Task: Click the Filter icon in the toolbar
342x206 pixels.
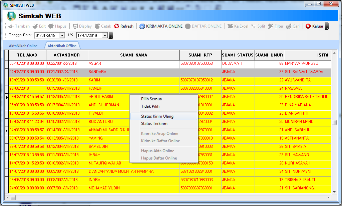Action: (x=276, y=26)
